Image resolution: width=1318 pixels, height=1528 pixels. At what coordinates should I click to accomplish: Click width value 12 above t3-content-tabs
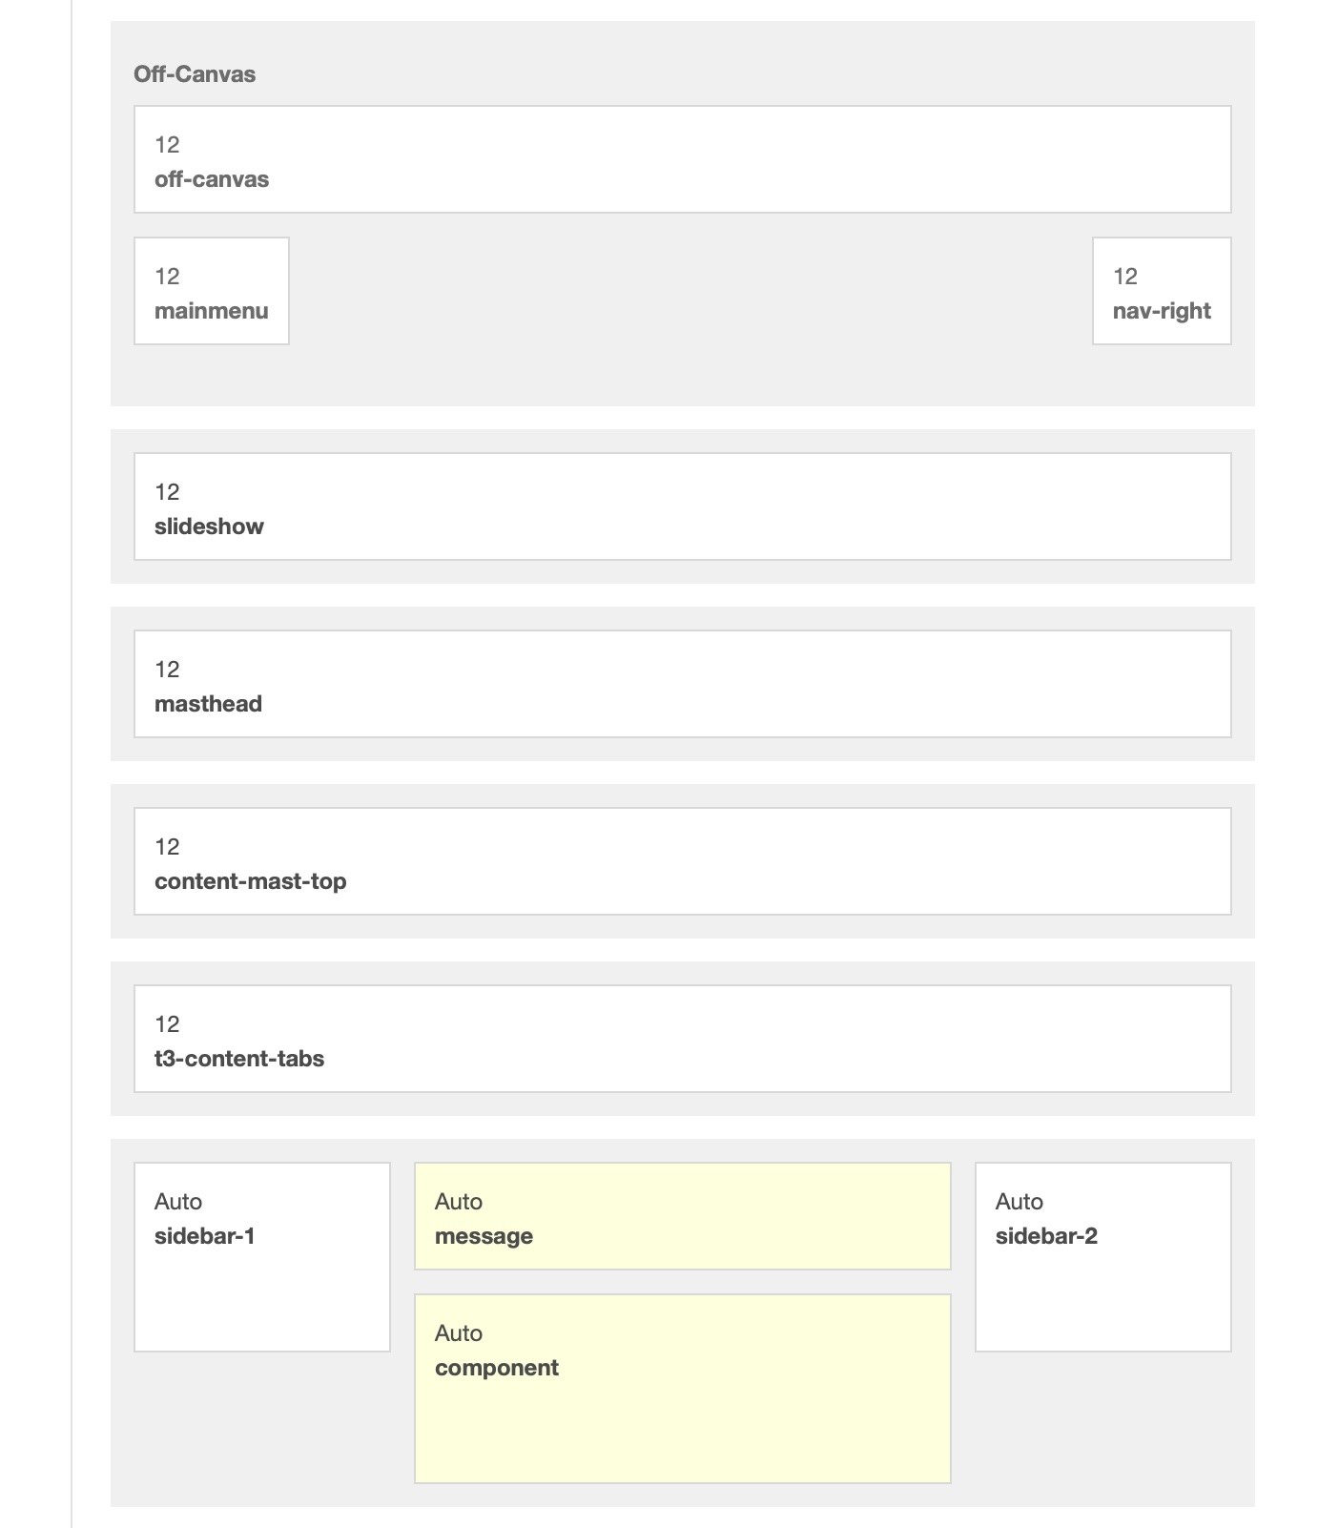click(x=167, y=1024)
